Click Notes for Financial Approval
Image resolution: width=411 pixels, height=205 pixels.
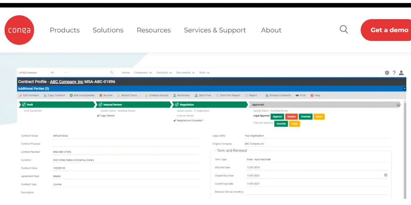(294, 124)
